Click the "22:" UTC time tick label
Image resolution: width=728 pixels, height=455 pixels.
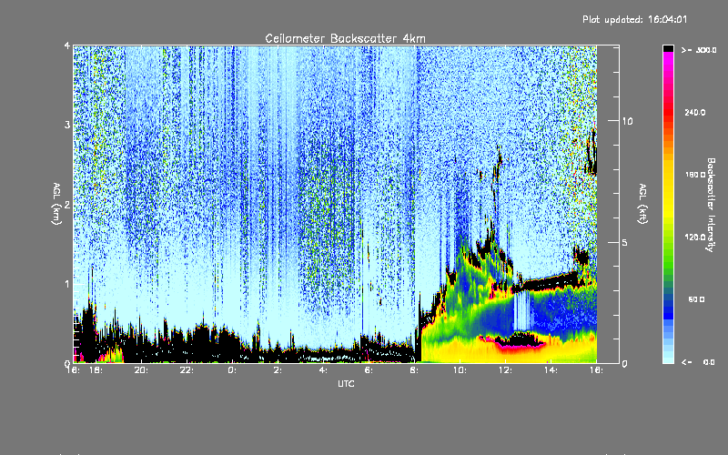tap(187, 370)
